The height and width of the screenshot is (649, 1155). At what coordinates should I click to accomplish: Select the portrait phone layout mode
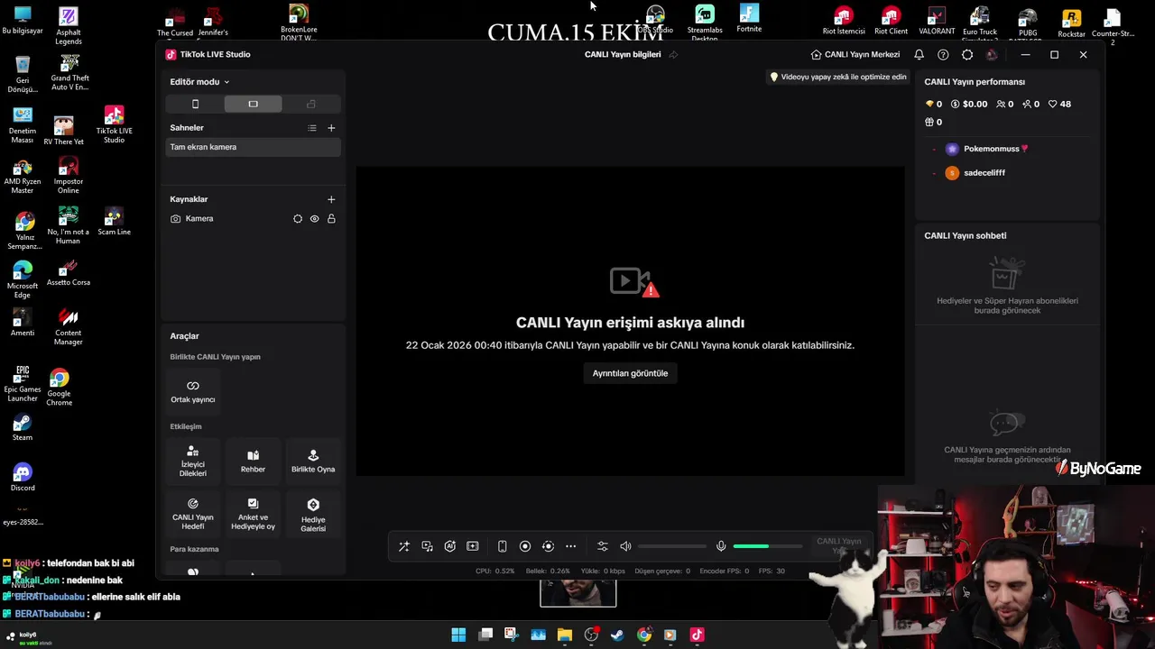pos(195,104)
